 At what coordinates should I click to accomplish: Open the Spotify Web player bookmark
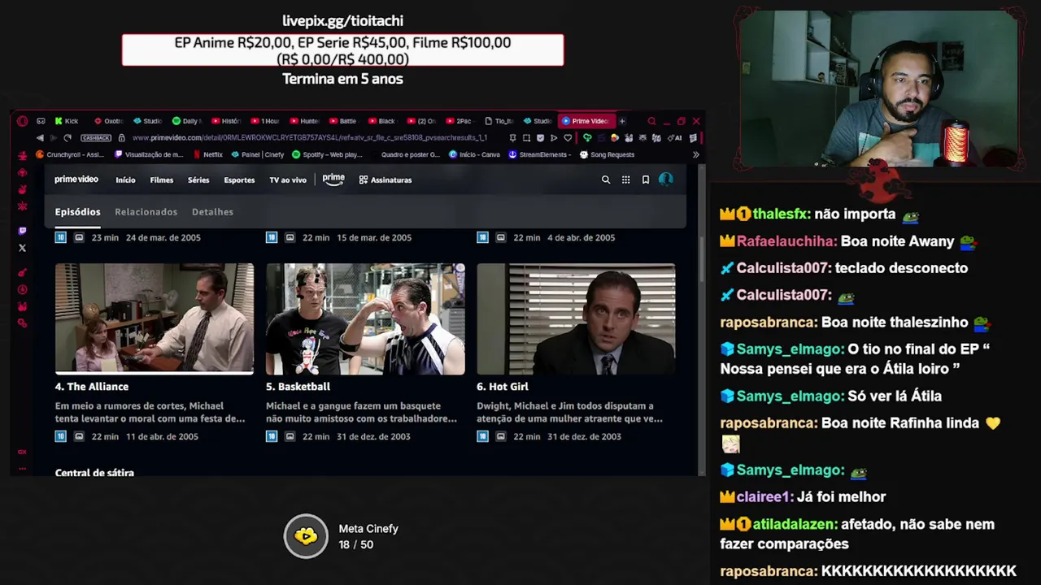click(327, 154)
